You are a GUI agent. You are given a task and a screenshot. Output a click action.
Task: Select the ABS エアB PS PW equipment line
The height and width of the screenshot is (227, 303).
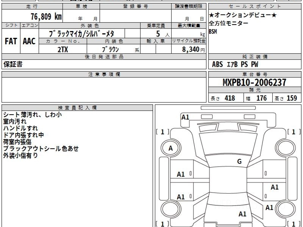[235, 64]
